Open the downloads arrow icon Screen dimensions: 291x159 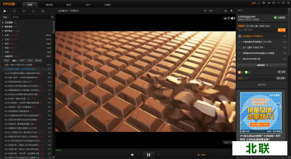pyautogui.click(x=33, y=11)
